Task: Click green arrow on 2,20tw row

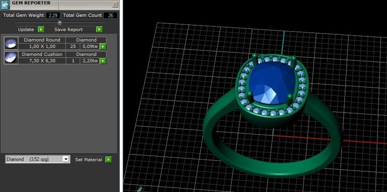Action: 103,61
